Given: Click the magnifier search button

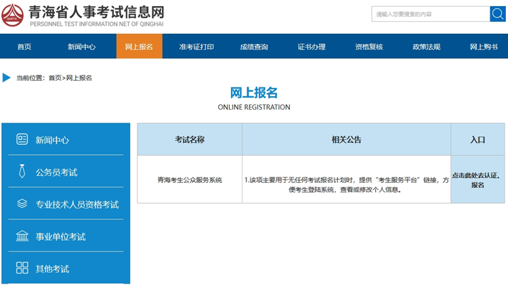Looking at the screenshot, I should point(498,14).
